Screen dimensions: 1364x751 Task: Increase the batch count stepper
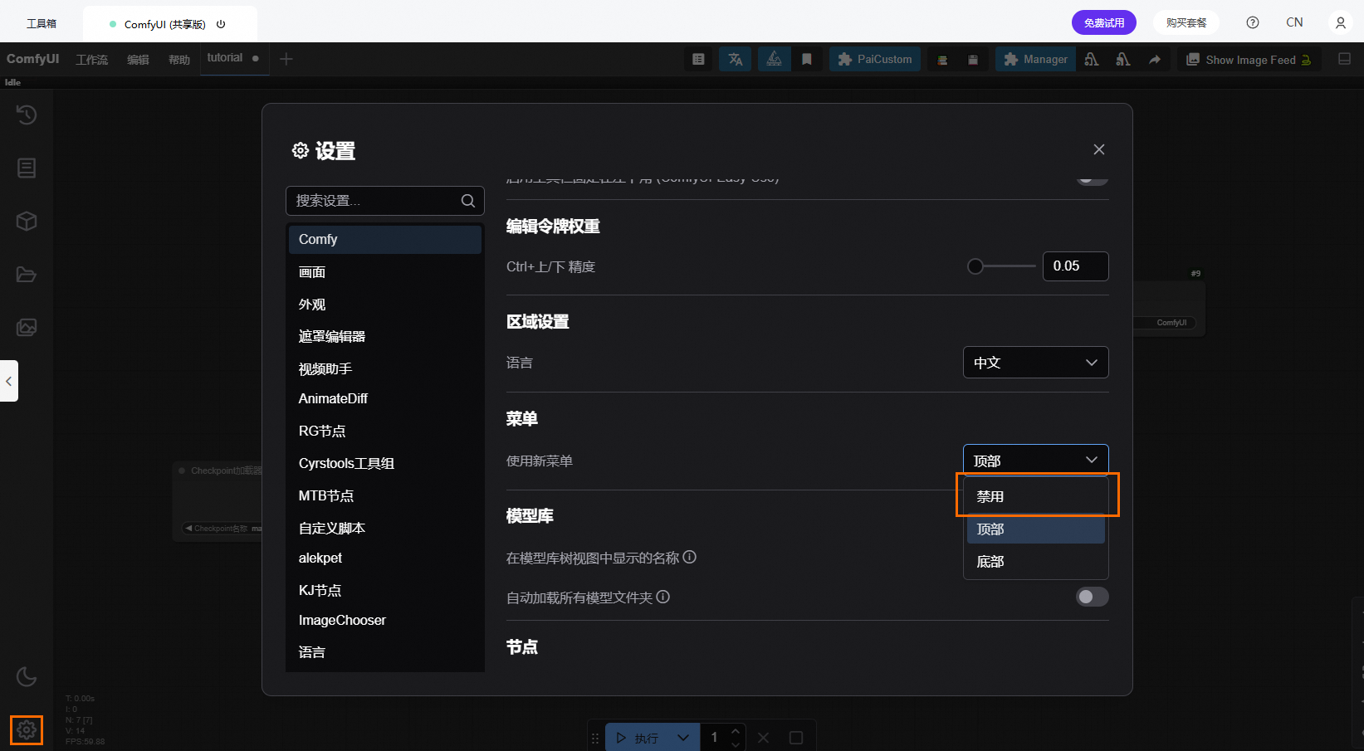pos(736,731)
